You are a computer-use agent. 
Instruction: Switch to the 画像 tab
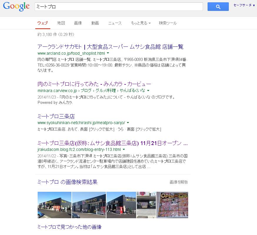(x=78, y=23)
